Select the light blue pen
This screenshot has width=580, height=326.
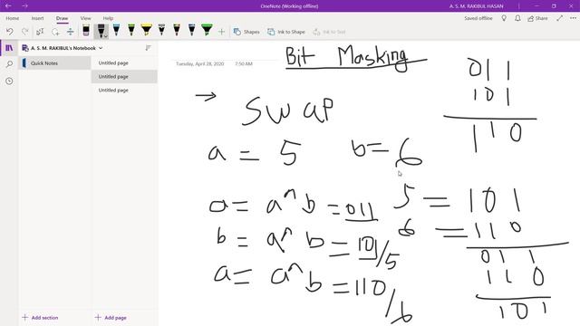[116, 30]
